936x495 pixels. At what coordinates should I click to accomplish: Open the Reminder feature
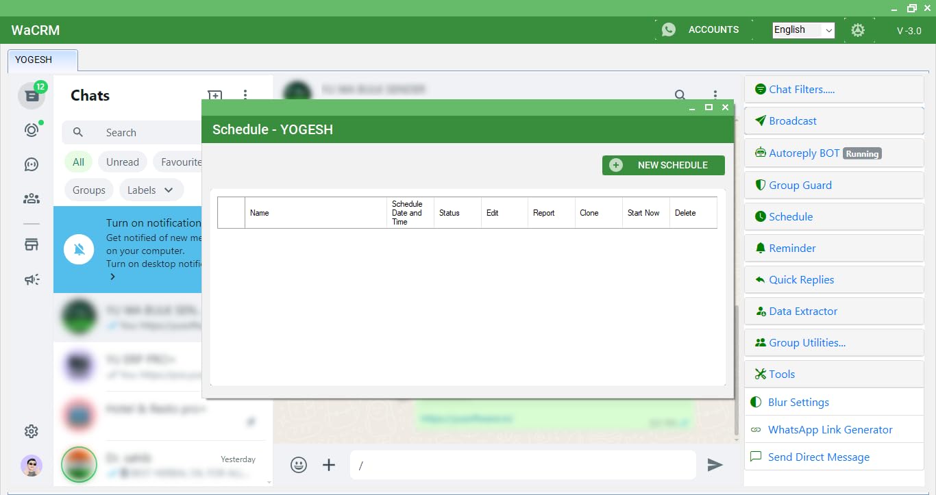pyautogui.click(x=834, y=248)
